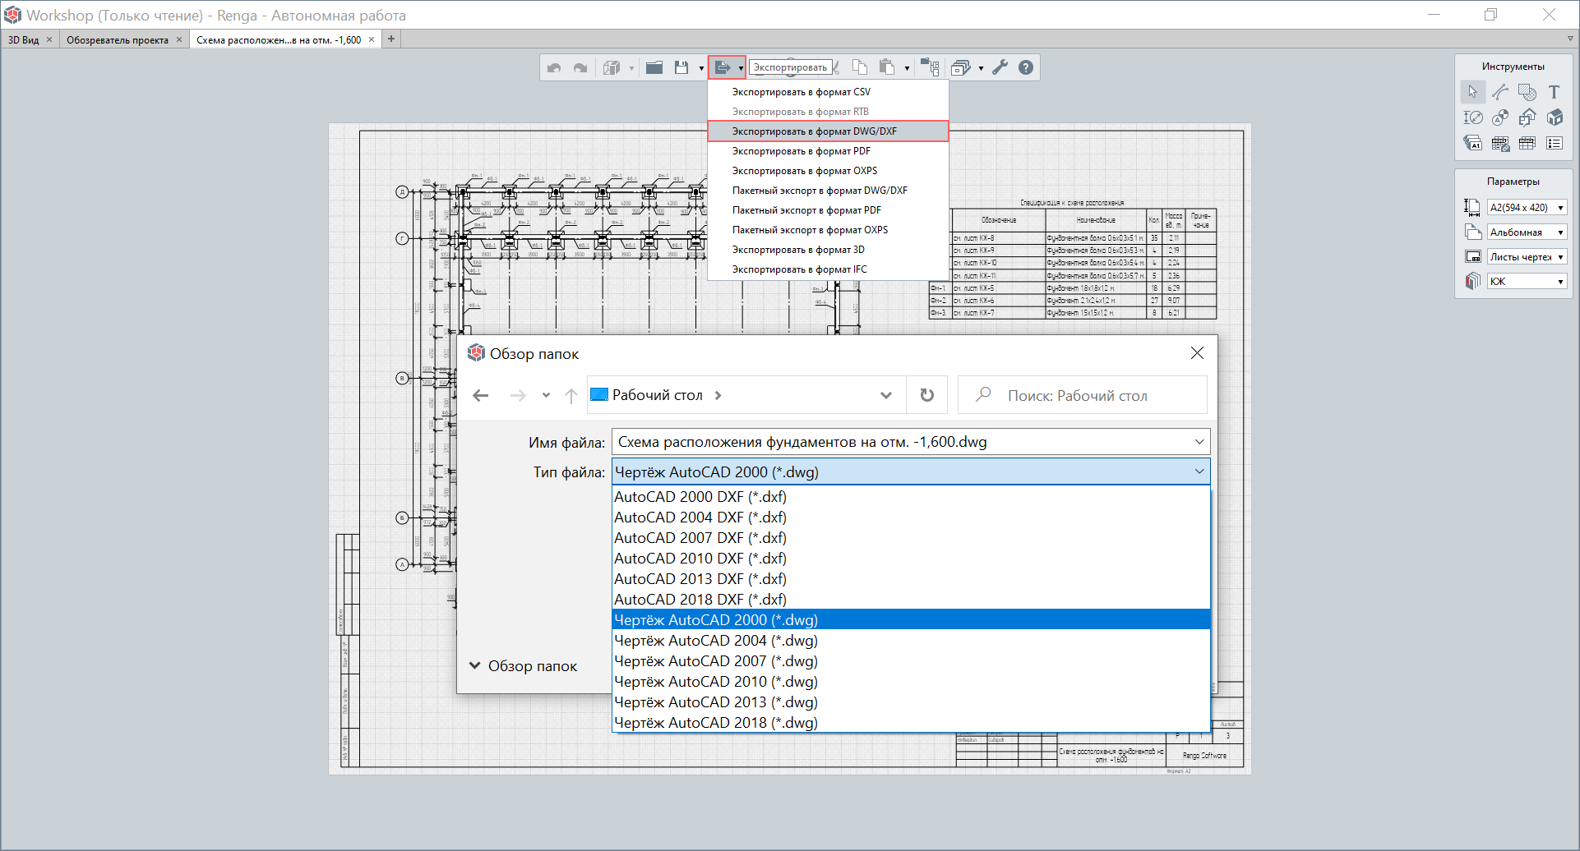Go back in folder browser
Screen dimensions: 1580x851
tap(481, 396)
